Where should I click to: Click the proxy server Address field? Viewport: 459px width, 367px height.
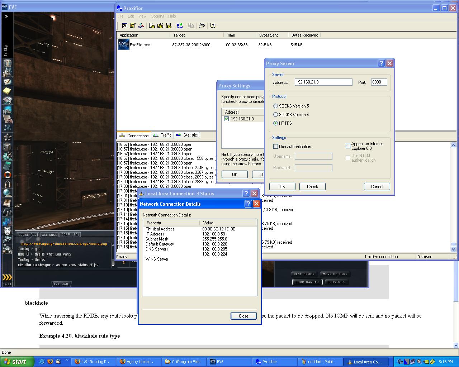(x=323, y=82)
